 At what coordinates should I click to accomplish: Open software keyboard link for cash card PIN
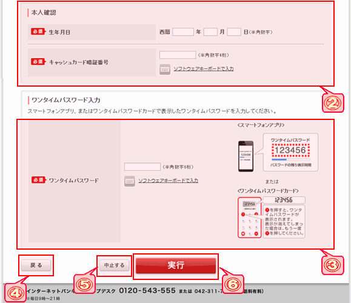pos(204,69)
